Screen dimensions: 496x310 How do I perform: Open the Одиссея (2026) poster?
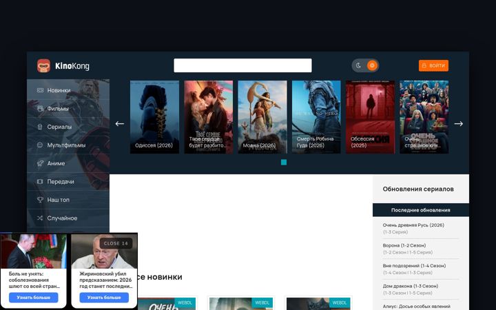click(154, 117)
